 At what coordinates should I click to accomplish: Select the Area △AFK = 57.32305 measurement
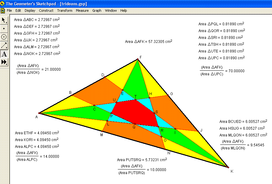tap(148, 42)
